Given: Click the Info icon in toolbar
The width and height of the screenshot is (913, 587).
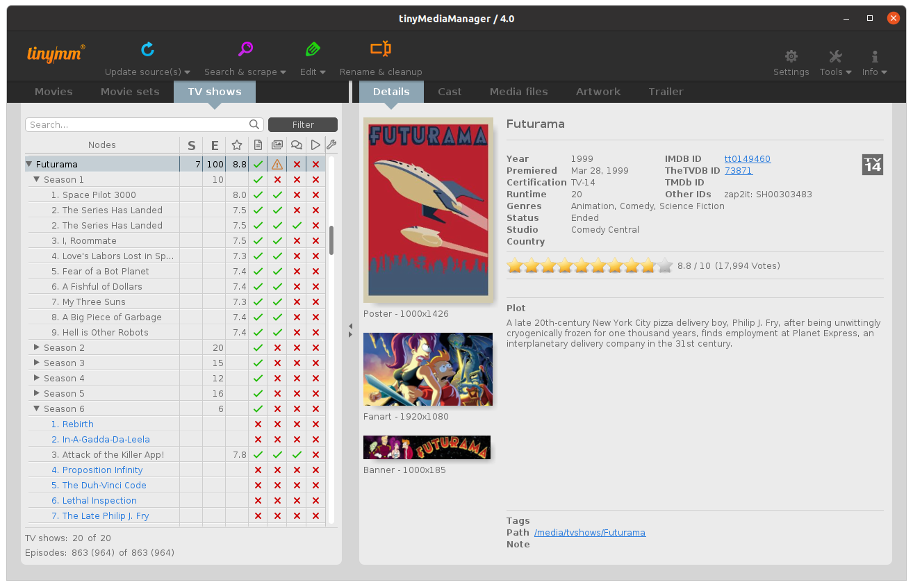Looking at the screenshot, I should pos(874,57).
